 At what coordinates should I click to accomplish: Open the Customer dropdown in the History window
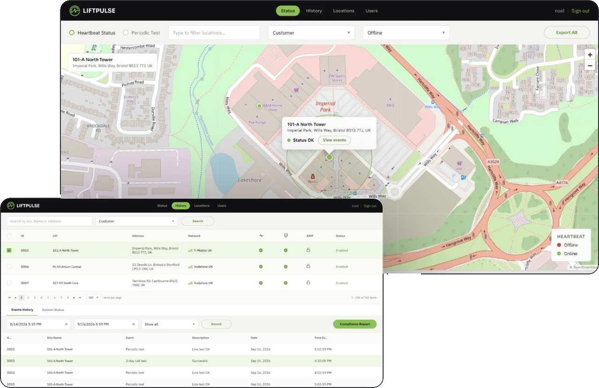point(136,221)
